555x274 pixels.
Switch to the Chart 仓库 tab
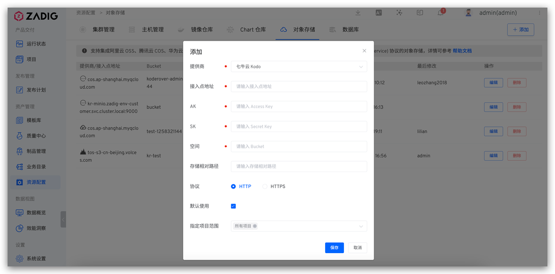(x=246, y=30)
